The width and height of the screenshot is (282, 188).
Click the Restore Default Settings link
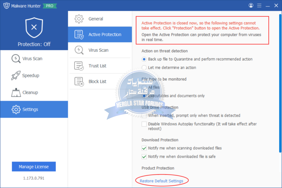(x=161, y=181)
